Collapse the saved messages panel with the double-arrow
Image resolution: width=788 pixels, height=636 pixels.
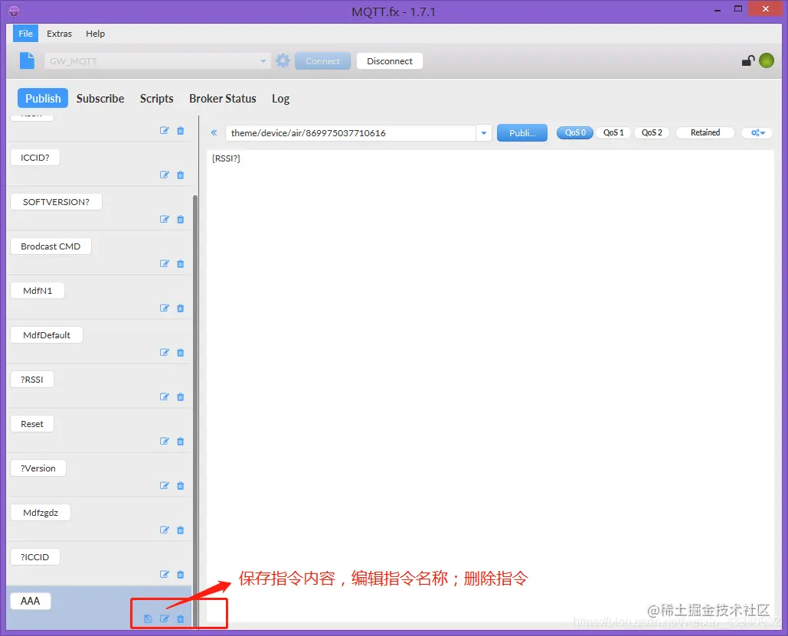pyautogui.click(x=214, y=132)
